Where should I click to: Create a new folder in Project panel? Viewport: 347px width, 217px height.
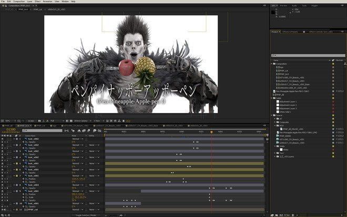[x=277, y=215]
